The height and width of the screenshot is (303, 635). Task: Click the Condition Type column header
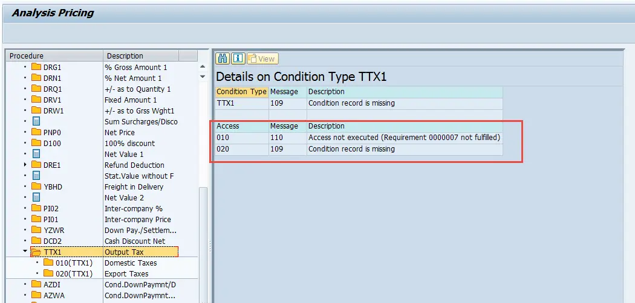[x=241, y=92]
